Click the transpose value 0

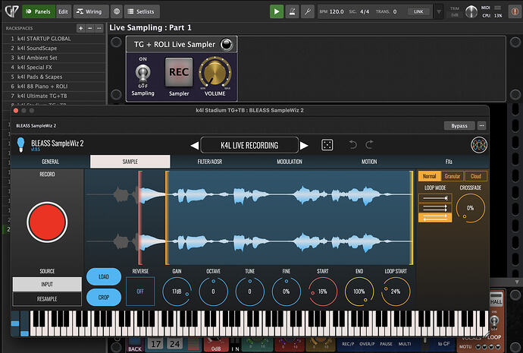tap(395, 11)
